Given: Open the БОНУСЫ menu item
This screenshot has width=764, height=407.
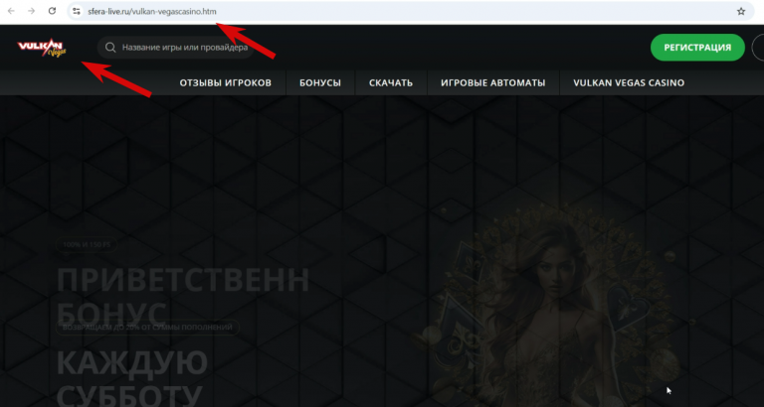Looking at the screenshot, I should tap(320, 82).
